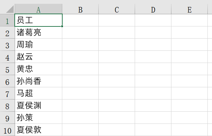Select the cell with 孙策
Screen dimensions: 212x136
pos(38,118)
